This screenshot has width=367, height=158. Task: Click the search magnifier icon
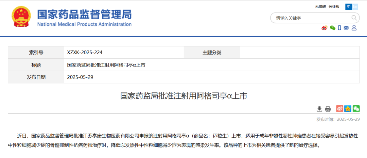[354, 18]
